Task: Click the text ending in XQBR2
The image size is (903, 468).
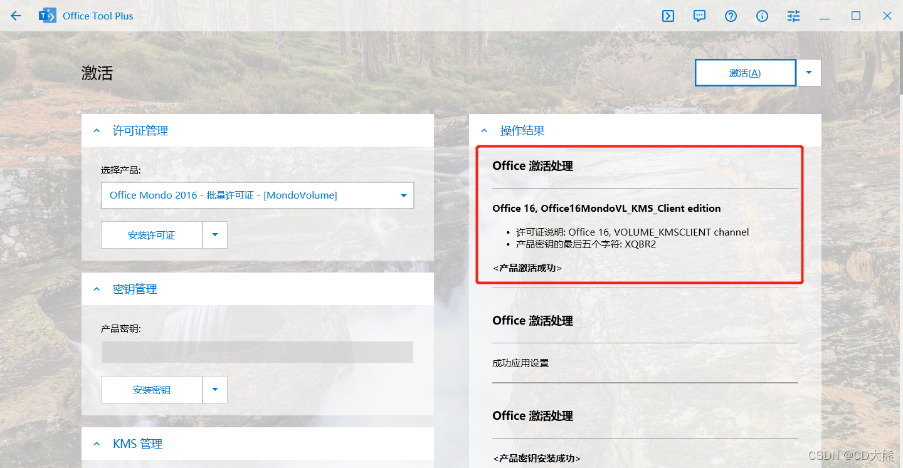Action: click(586, 244)
